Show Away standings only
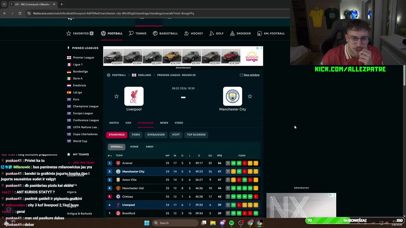Image resolution: width=406 pixels, height=228 pixels. coord(150,147)
